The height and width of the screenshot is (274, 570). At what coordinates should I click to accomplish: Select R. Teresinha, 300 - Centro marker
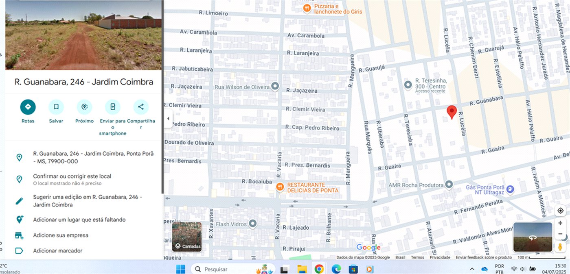(x=408, y=85)
